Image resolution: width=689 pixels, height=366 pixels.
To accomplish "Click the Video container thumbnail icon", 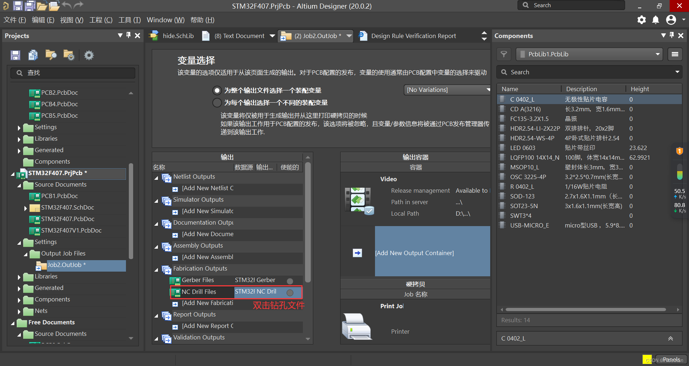I will tap(359, 201).
